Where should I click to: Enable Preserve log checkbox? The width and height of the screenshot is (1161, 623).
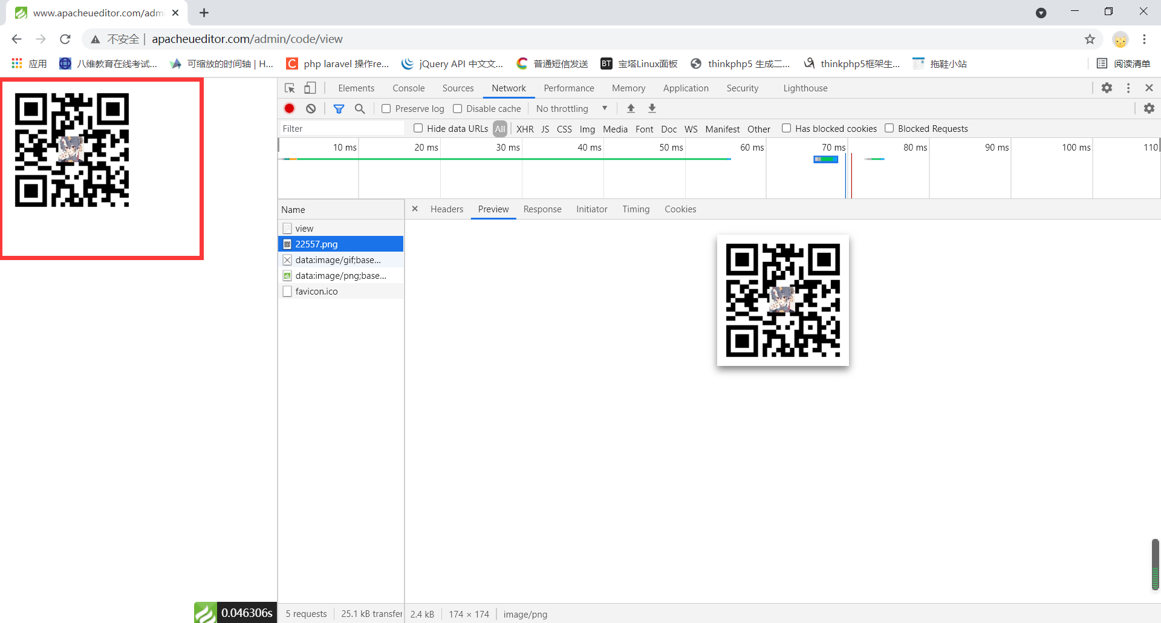pos(386,109)
